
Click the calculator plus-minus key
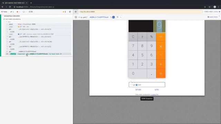(142, 37)
